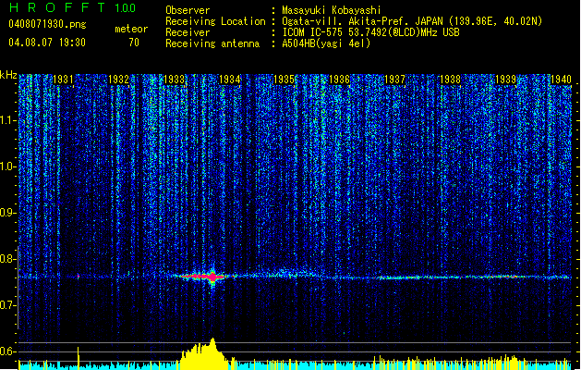Click the meteor label

[x=131, y=29]
